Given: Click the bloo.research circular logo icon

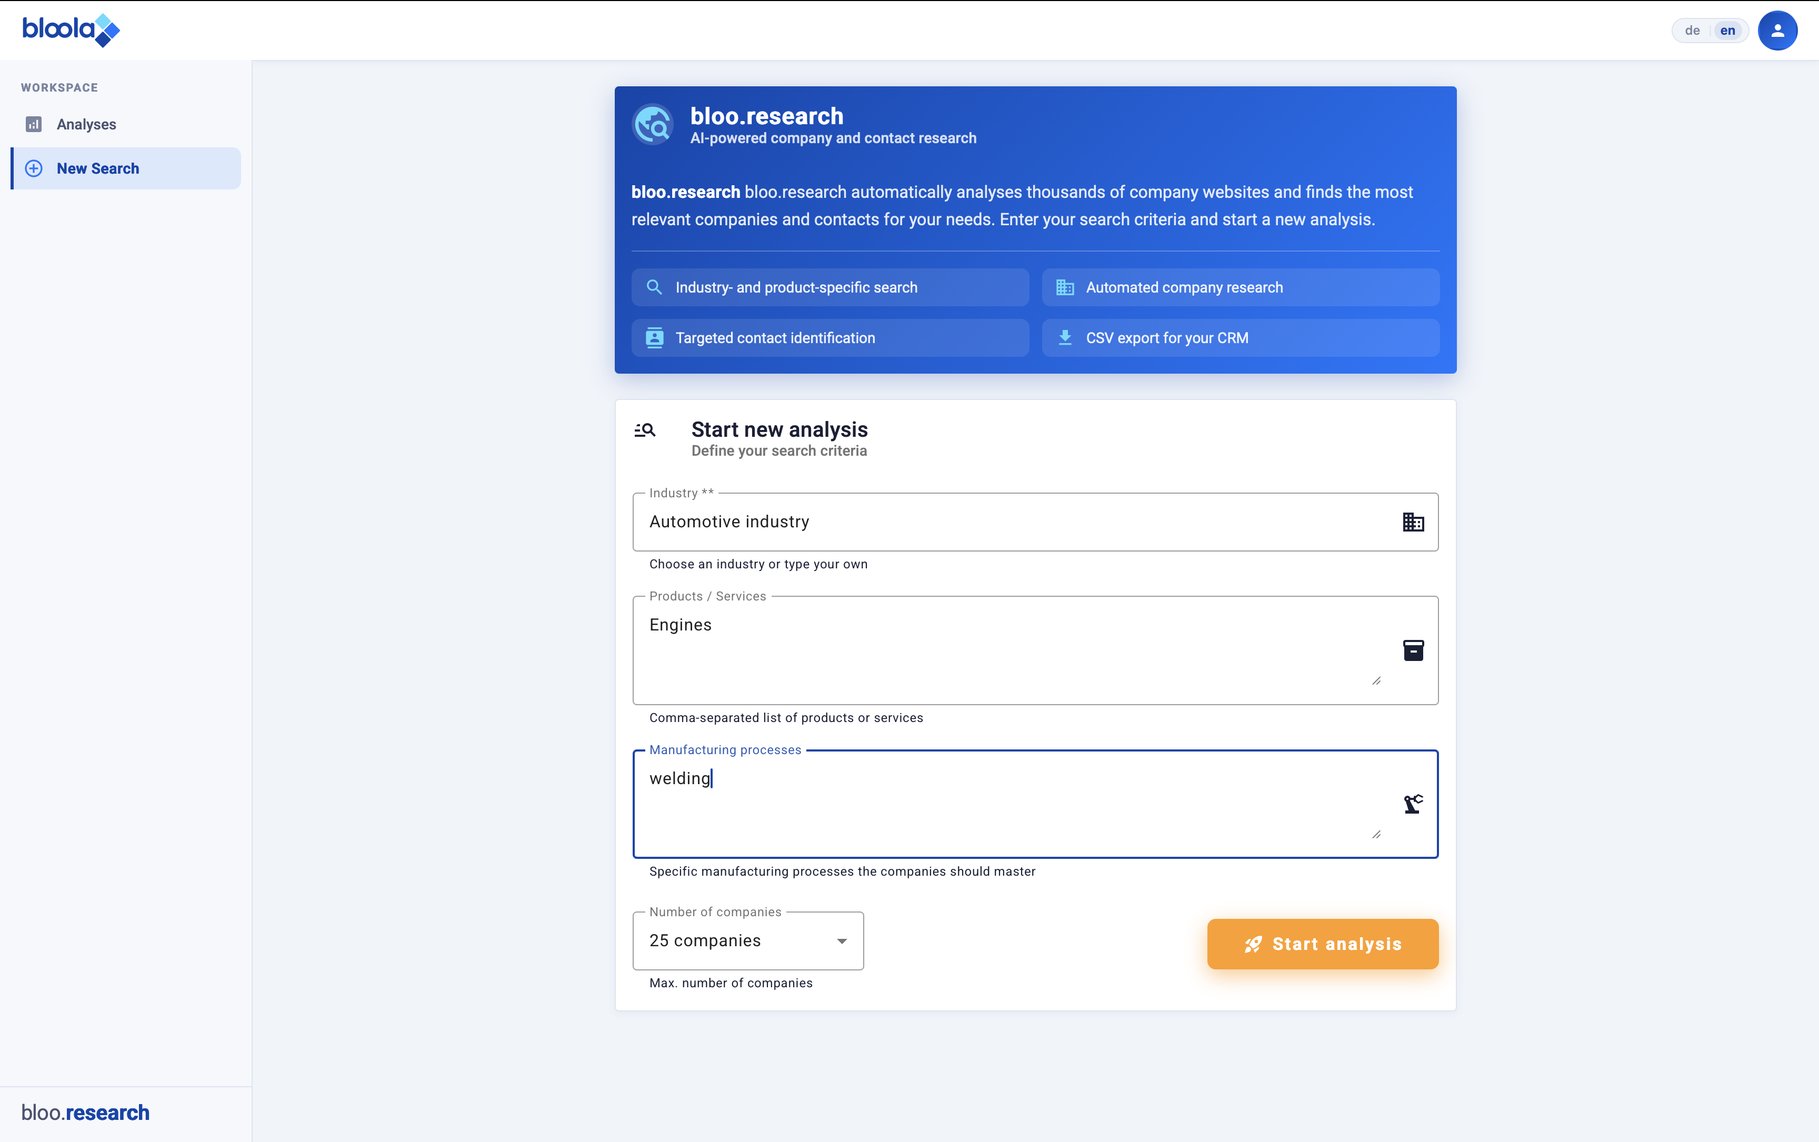Looking at the screenshot, I should click(653, 124).
